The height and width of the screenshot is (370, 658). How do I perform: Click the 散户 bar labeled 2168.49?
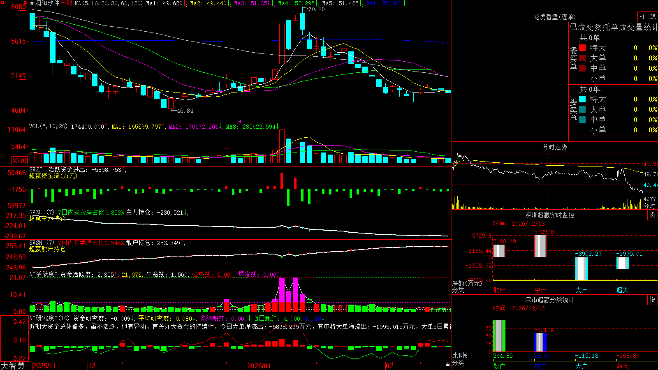click(x=499, y=251)
